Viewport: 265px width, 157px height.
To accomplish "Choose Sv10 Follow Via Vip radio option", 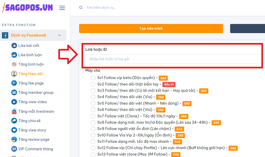I will [93, 135].
